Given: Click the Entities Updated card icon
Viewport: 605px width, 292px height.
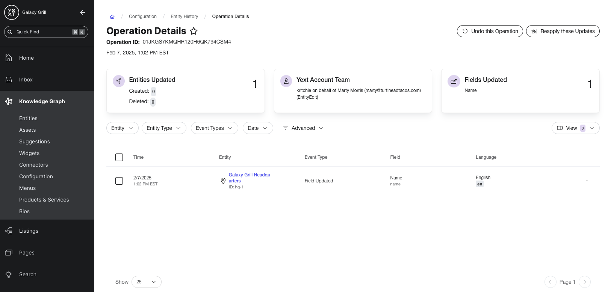Looking at the screenshot, I should coord(119,81).
